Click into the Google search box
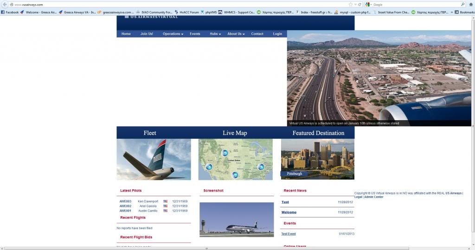Image resolution: width=475 pixels, height=250 pixels. (x=416, y=5)
